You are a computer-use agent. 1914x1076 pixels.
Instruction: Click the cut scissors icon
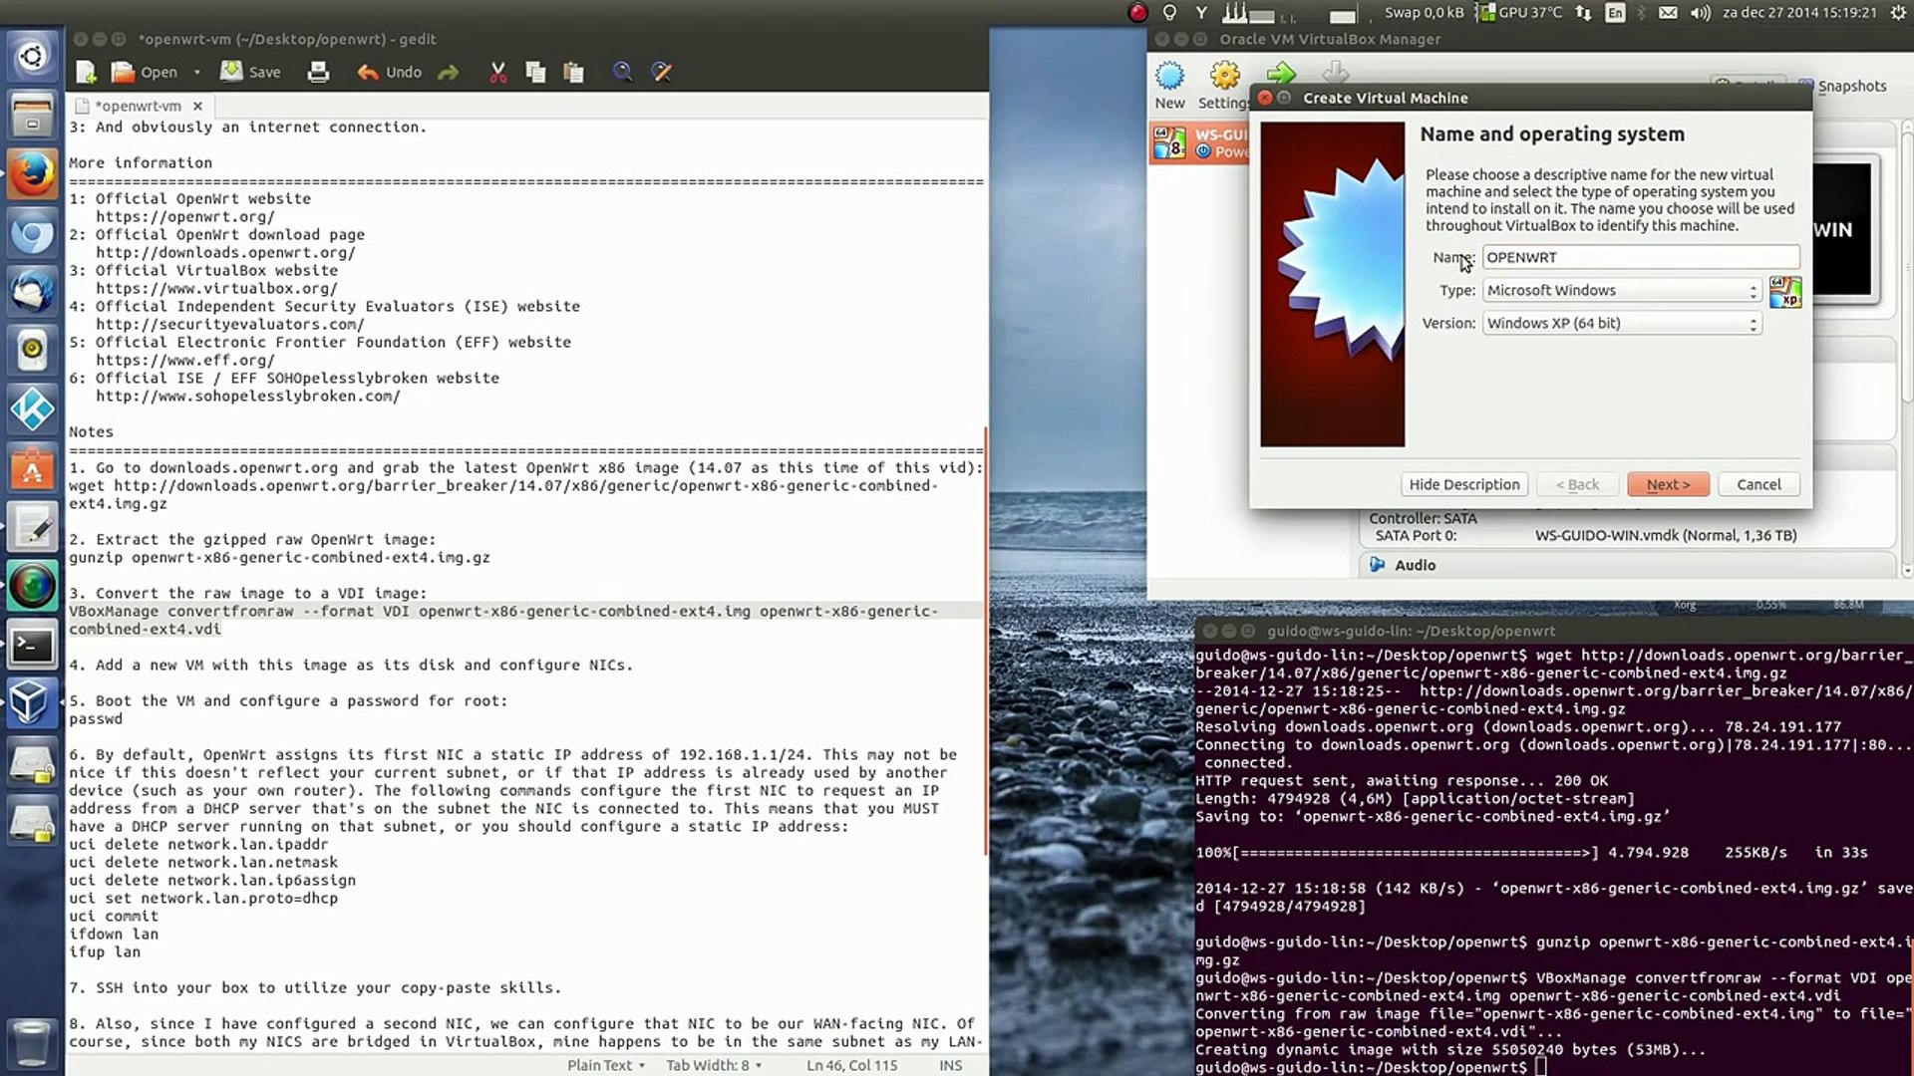tap(498, 72)
